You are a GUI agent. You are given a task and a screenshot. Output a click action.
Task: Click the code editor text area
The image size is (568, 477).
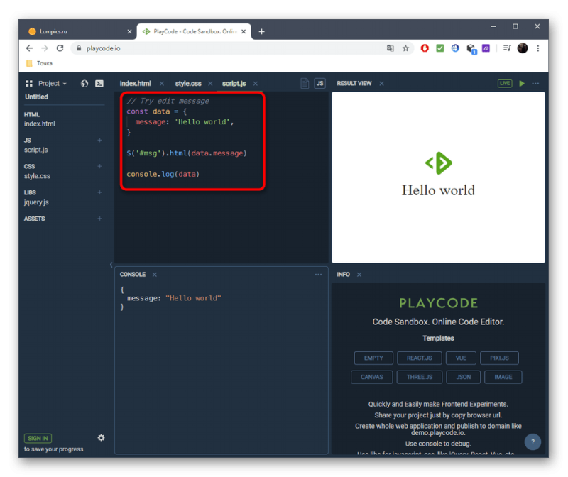222,177
